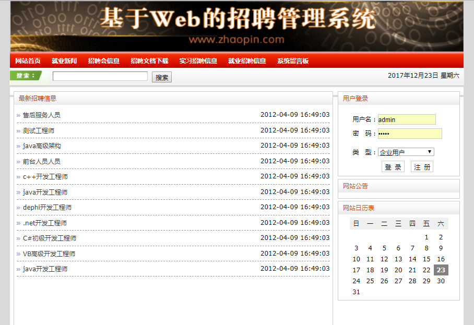Screen dimensions: 474x325
Task: Click the arrow bullet beside 前台人员人员
Action: click(18, 162)
